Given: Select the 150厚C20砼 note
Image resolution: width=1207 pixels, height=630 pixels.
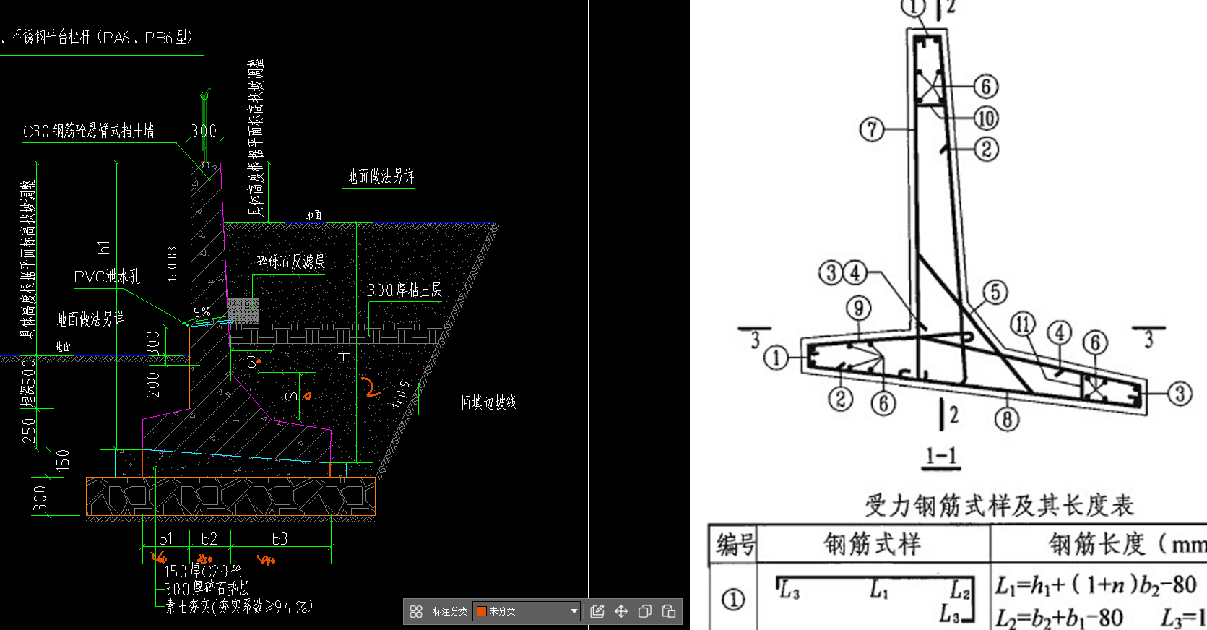Looking at the screenshot, I should pos(203,571).
